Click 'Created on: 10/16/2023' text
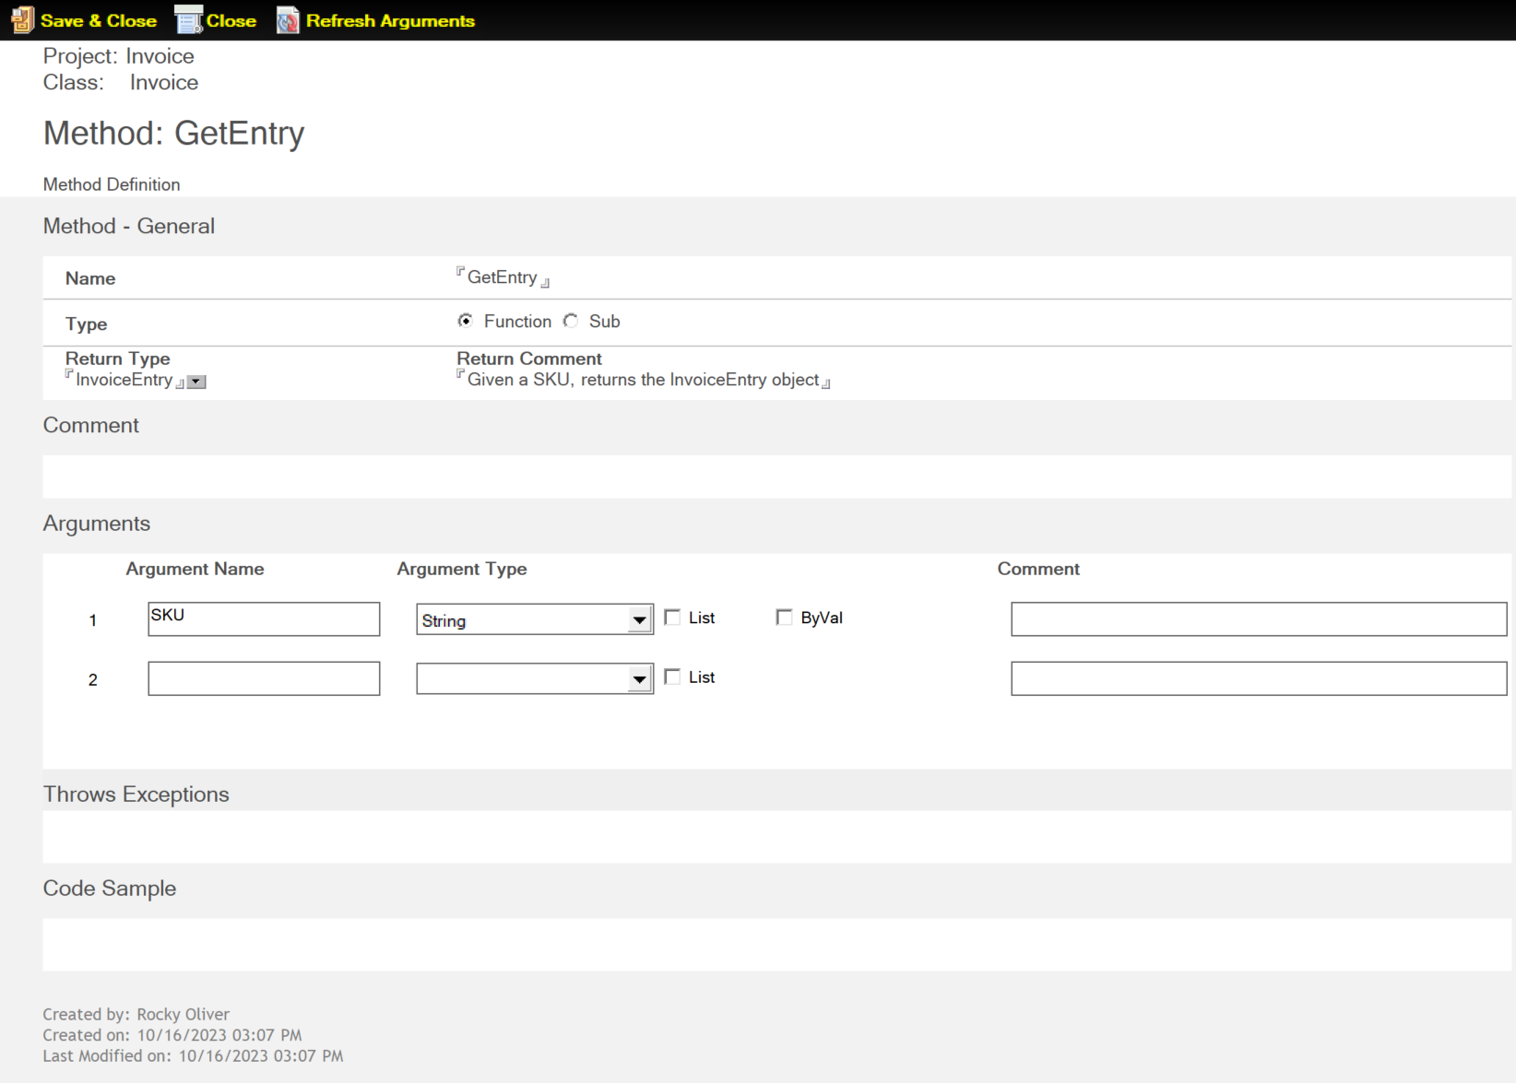Image resolution: width=1516 pixels, height=1083 pixels. 172,1035
